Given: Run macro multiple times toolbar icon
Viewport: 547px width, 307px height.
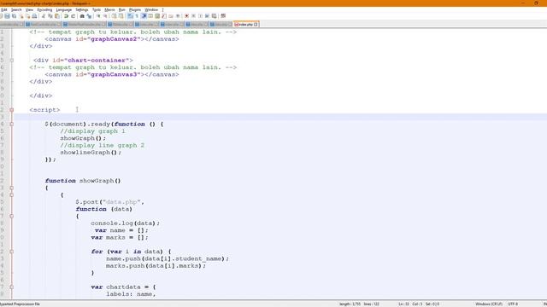Looking at the screenshot, I should pos(207,16).
